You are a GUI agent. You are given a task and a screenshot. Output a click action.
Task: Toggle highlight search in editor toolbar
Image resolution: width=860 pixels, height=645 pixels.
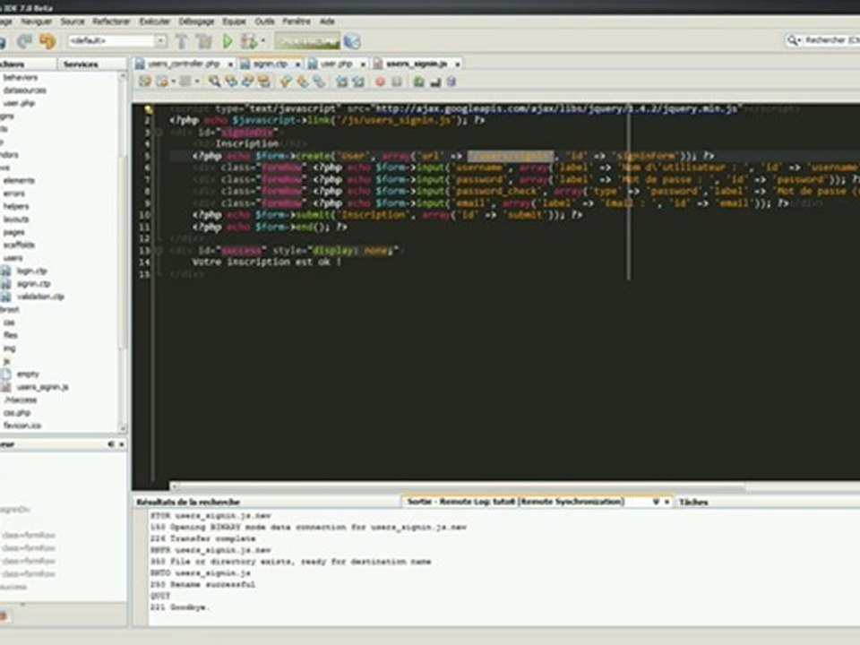tap(263, 82)
